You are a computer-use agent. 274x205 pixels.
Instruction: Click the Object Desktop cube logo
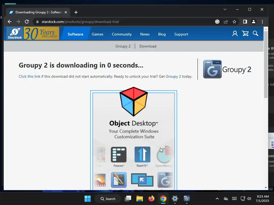point(134,101)
